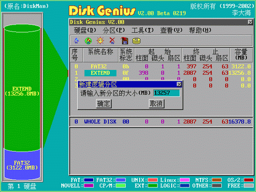Click the EXT legend color swatch
The width and height of the screenshot is (256, 192).
(153, 186)
